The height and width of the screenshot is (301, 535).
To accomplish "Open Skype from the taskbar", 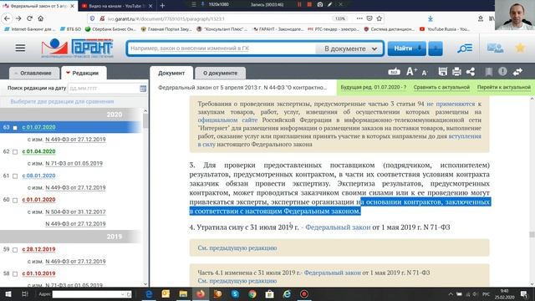I will pyautogui.click(x=235, y=293).
